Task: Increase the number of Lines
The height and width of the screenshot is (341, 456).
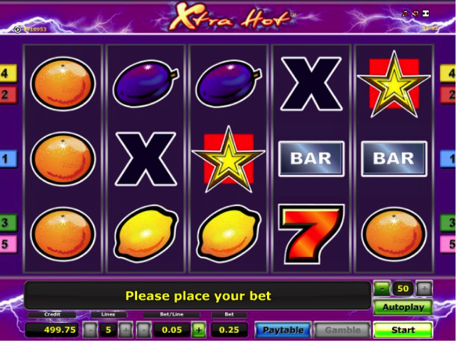Action: [x=126, y=330]
